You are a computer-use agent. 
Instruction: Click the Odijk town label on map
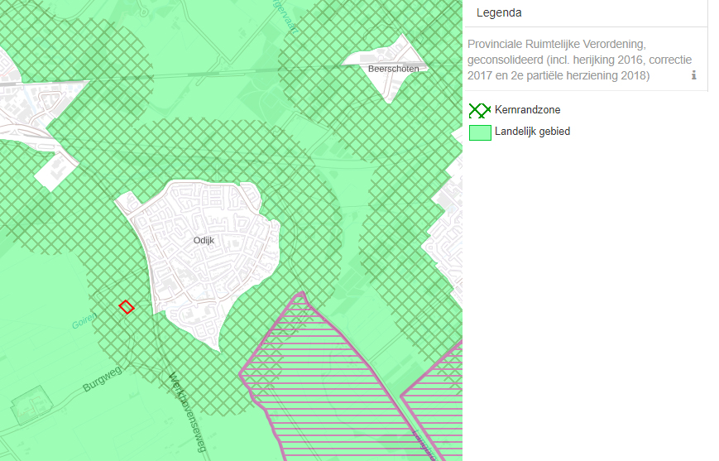tap(204, 240)
